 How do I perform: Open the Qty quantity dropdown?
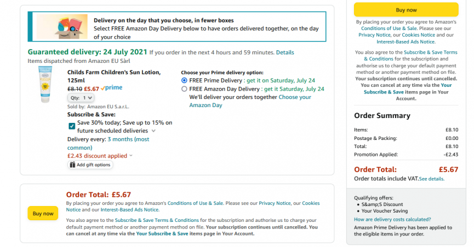click(81, 98)
